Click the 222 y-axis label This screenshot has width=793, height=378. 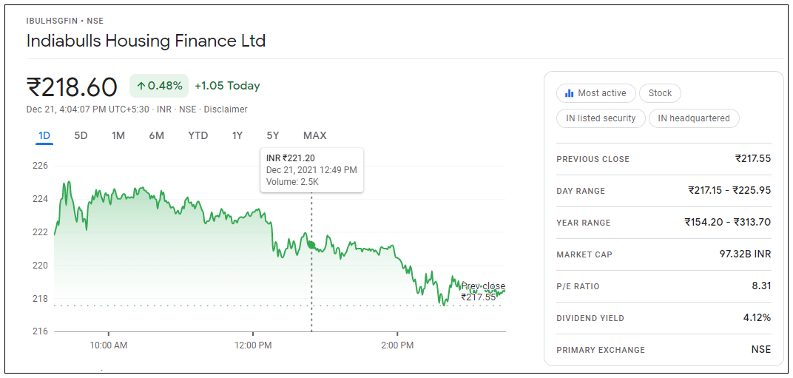click(41, 232)
